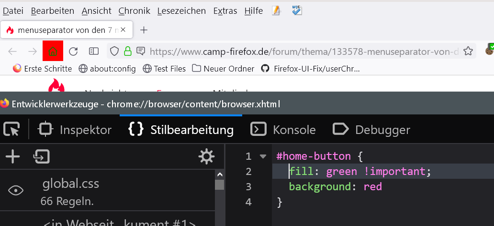Switch to the Konsole tab

click(284, 129)
